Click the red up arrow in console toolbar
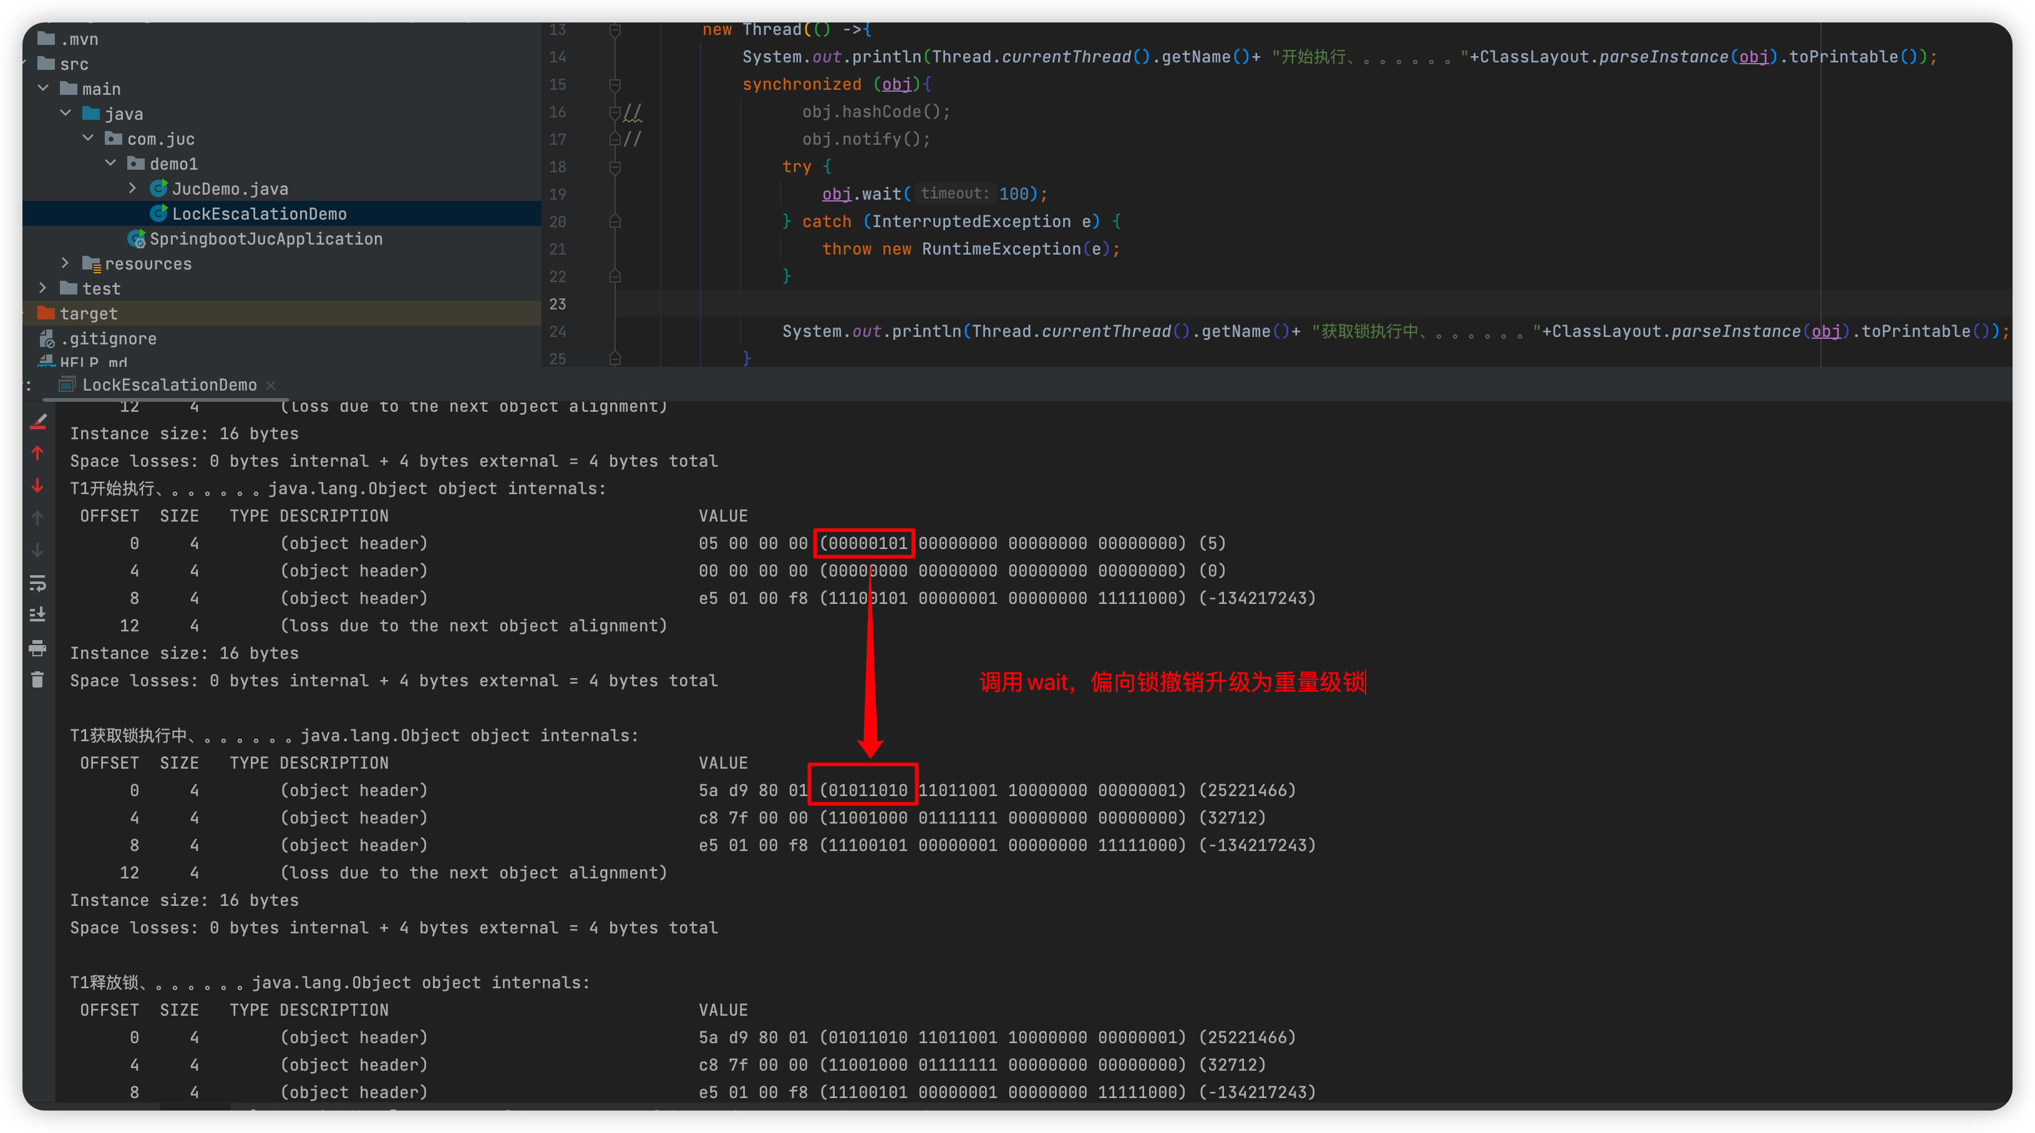The image size is (2035, 1133). (x=38, y=454)
